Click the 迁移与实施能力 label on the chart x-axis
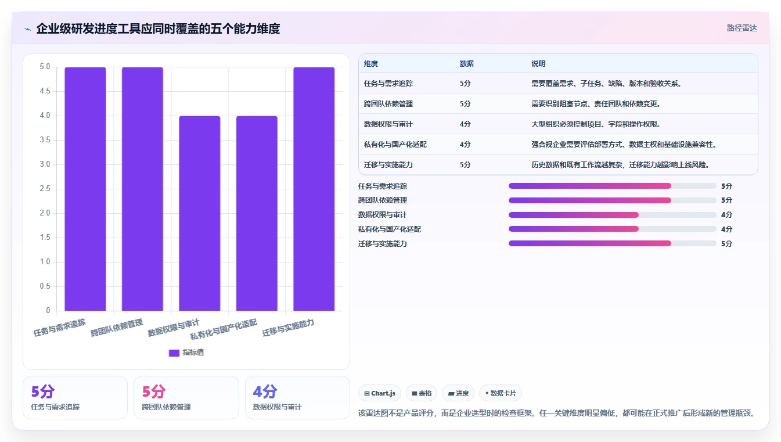Viewport: 781px width, 442px height. (x=288, y=328)
